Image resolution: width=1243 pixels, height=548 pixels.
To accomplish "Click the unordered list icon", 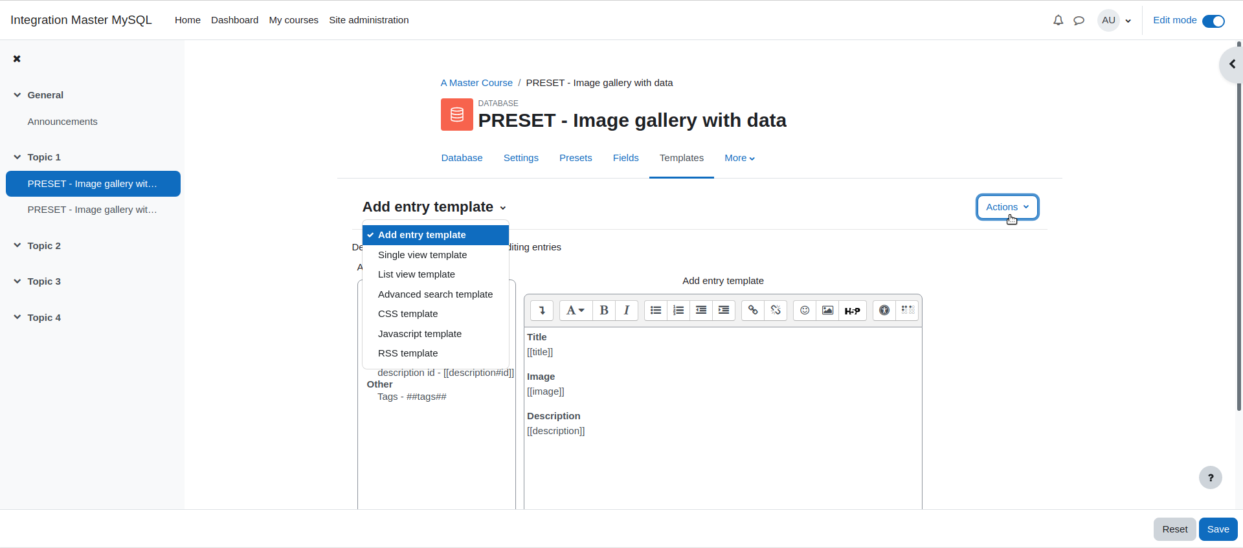I will click(x=656, y=311).
